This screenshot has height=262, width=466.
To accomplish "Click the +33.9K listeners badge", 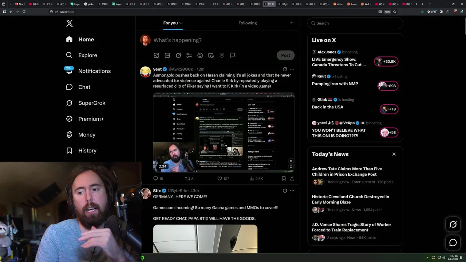I will [386, 61].
